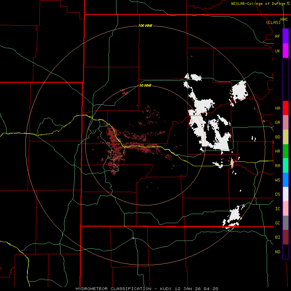The image size is (291, 291).
Task: Click the UK magenta legend swatch
Action: 286,51
